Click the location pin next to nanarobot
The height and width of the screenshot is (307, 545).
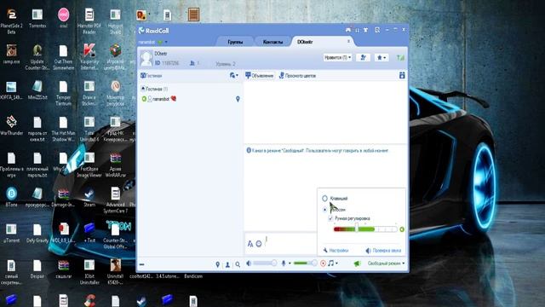pos(238,99)
